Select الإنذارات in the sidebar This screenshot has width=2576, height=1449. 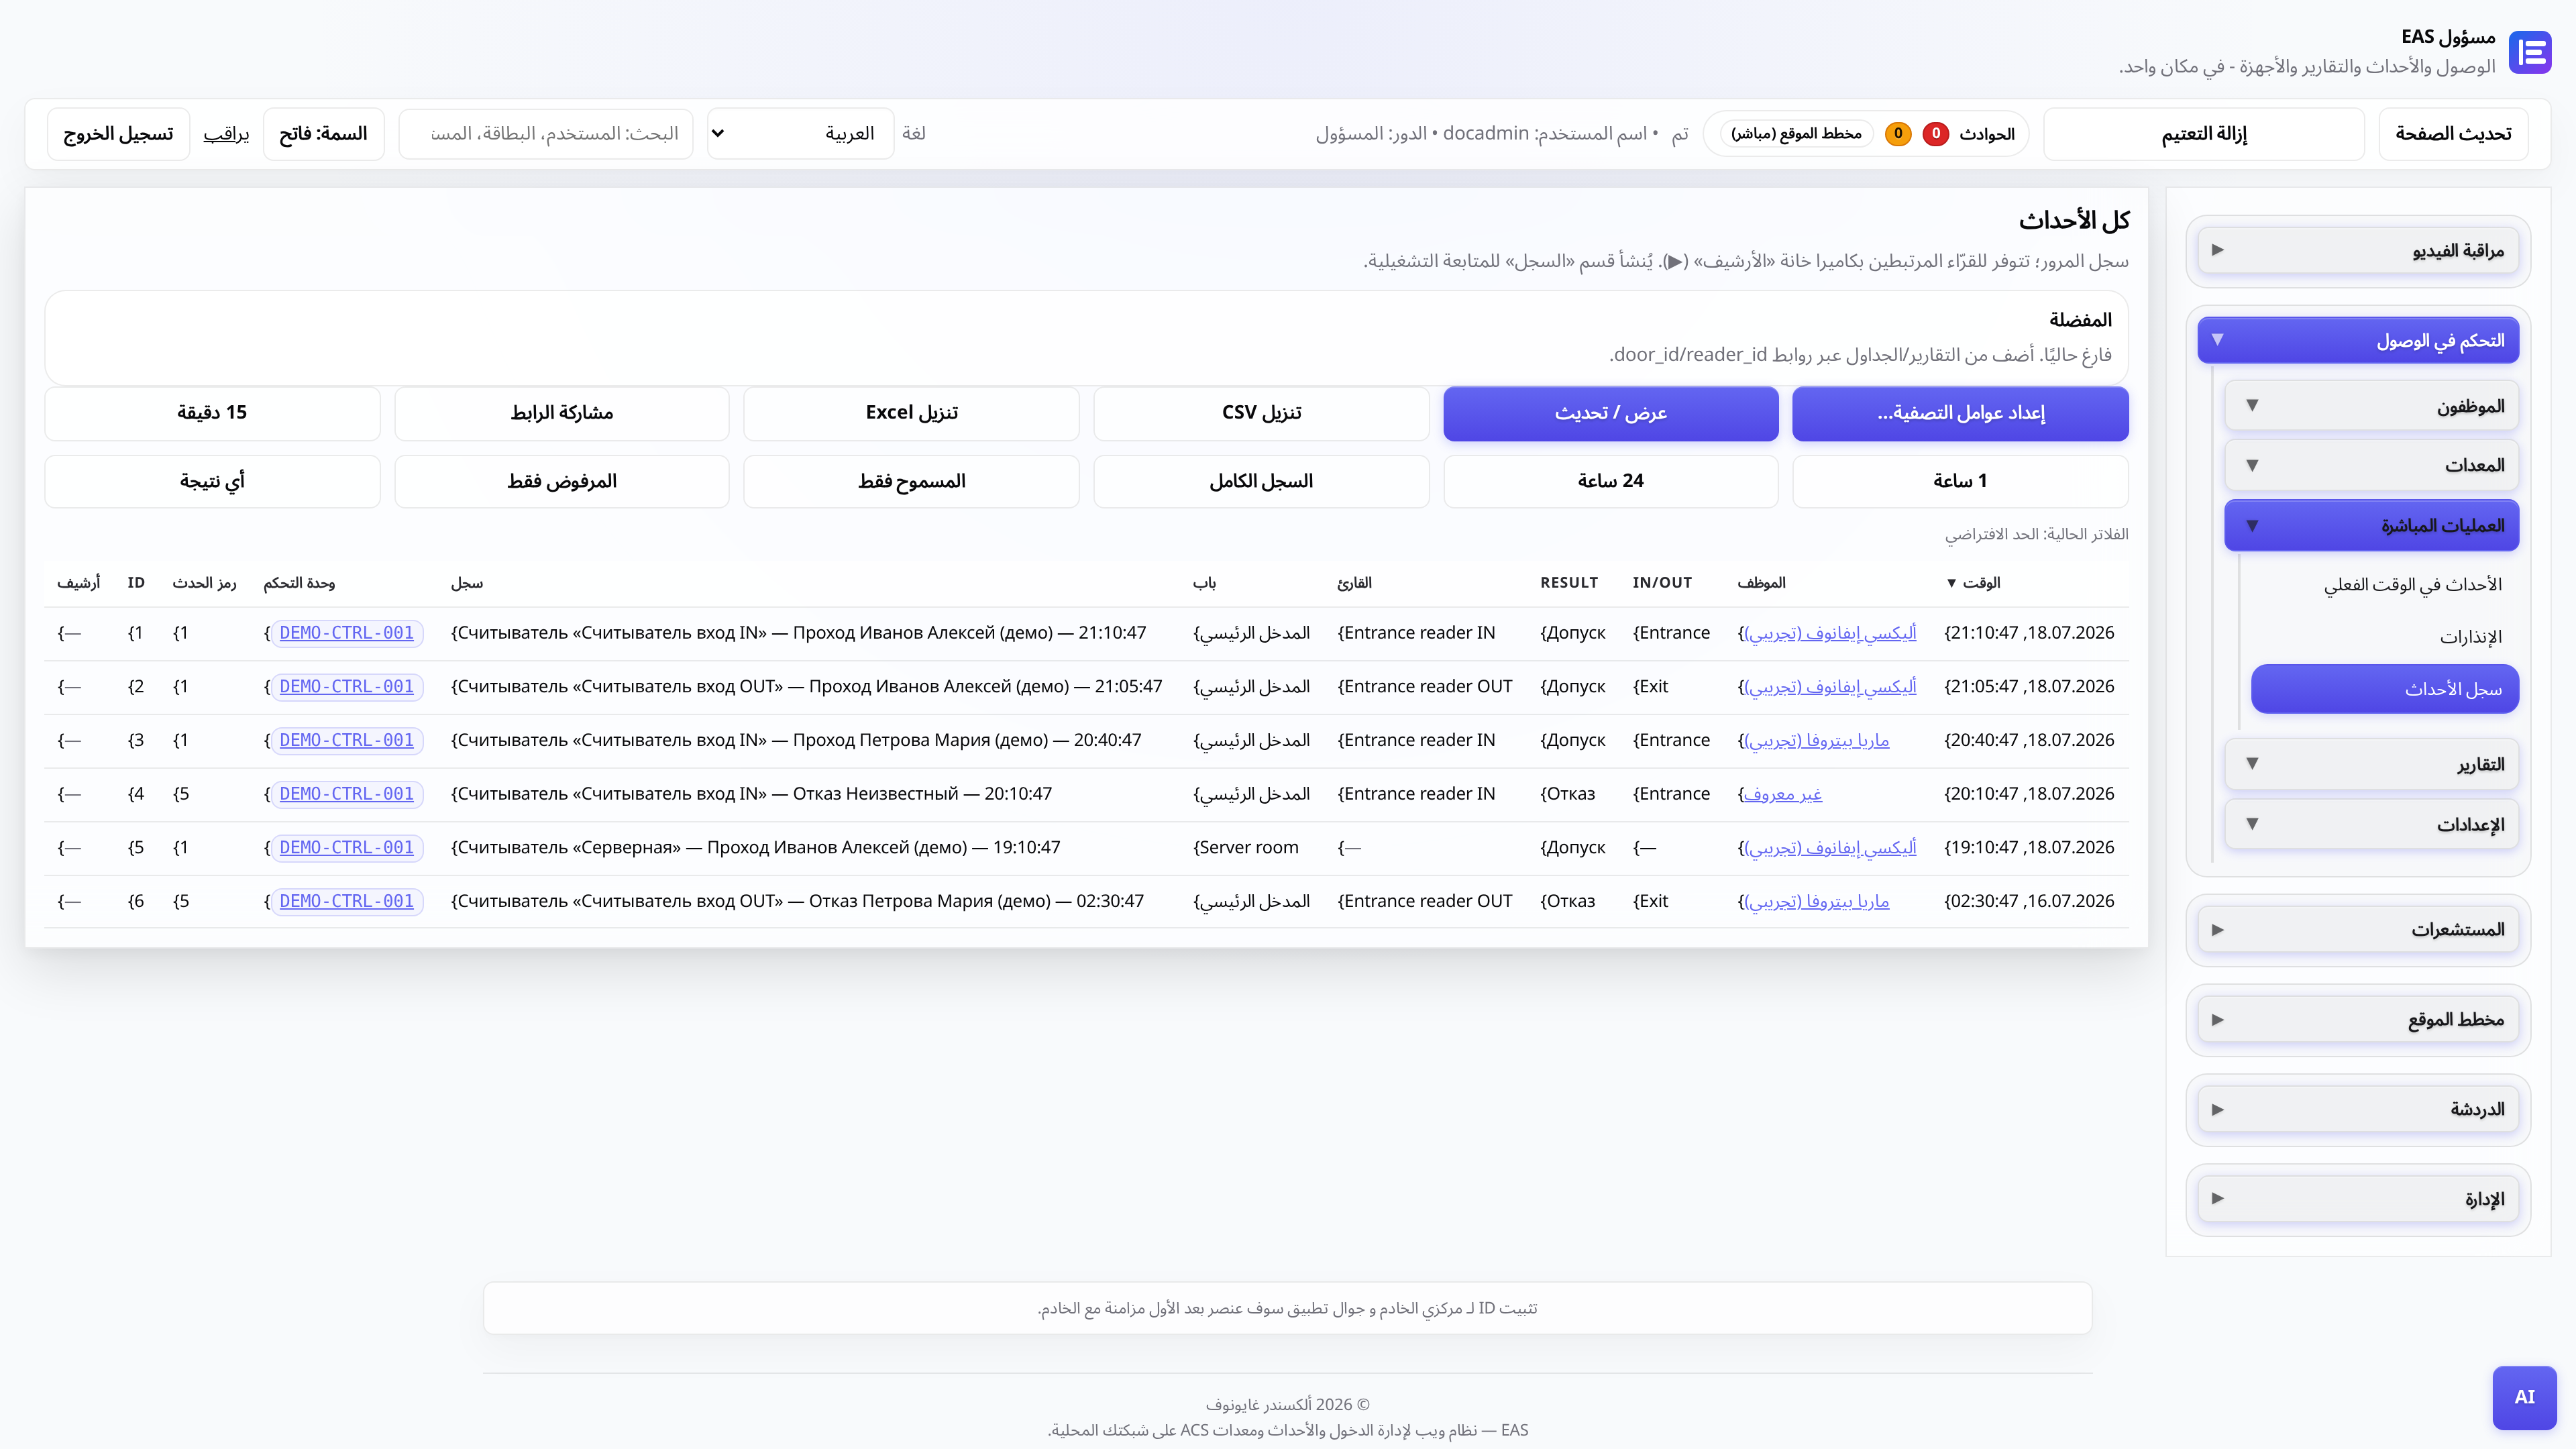point(2470,637)
